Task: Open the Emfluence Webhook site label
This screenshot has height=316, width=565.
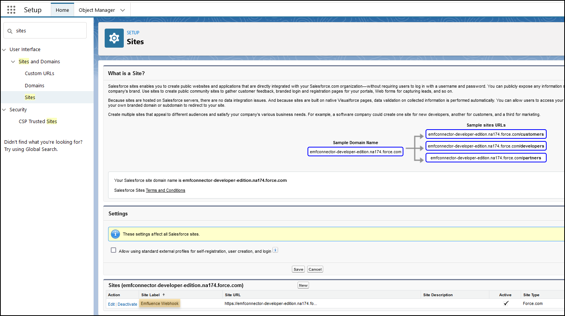Action: tap(160, 303)
